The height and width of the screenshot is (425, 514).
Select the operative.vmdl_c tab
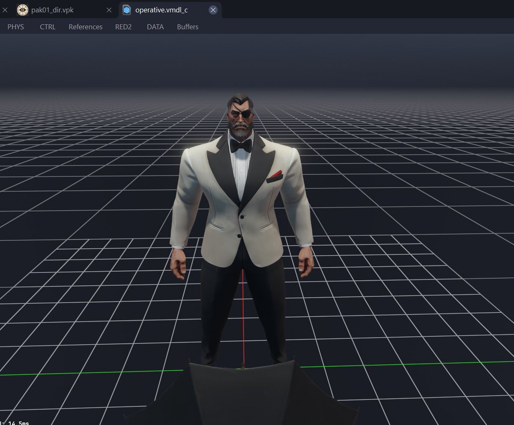click(x=170, y=10)
